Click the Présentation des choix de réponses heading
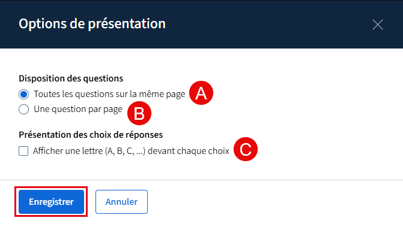The width and height of the screenshot is (403, 227). pyautogui.click(x=91, y=135)
